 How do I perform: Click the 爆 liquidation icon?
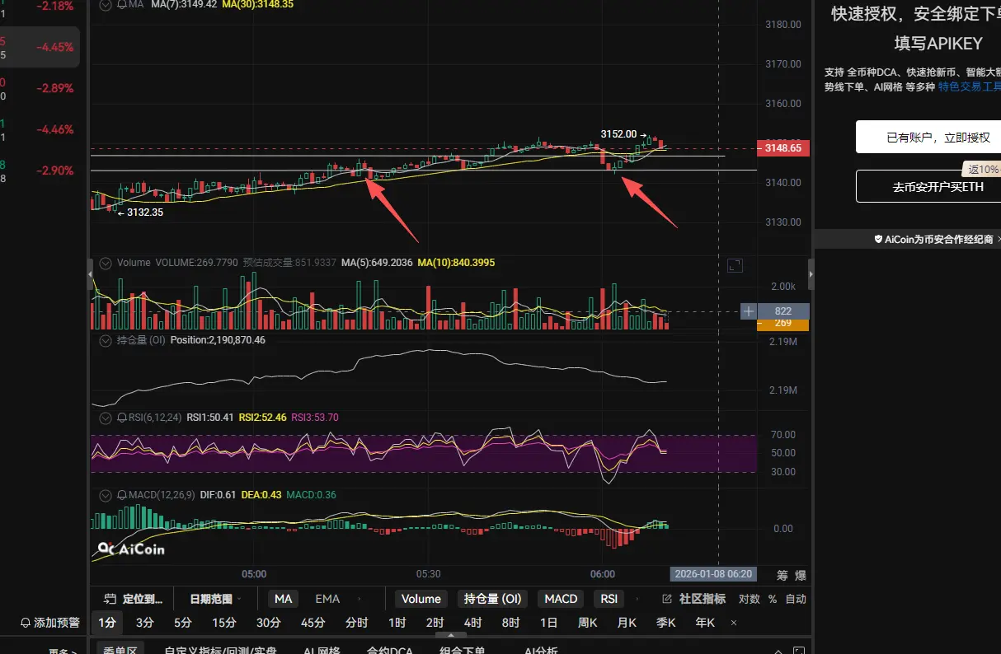[x=801, y=574]
